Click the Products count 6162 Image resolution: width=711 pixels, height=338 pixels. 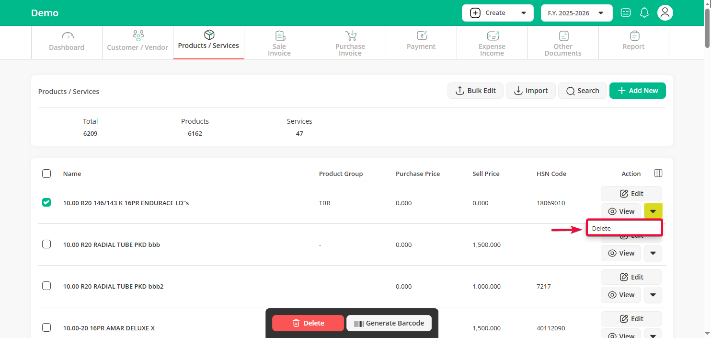(195, 133)
